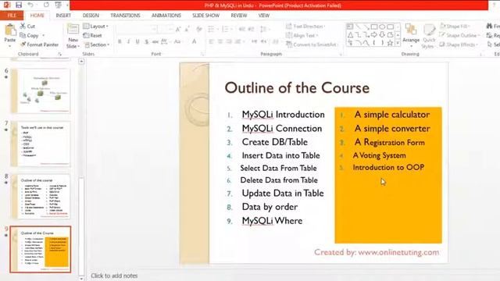This screenshot has width=500, height=281.
Task: Click the font color A button
Action: [x=194, y=41]
